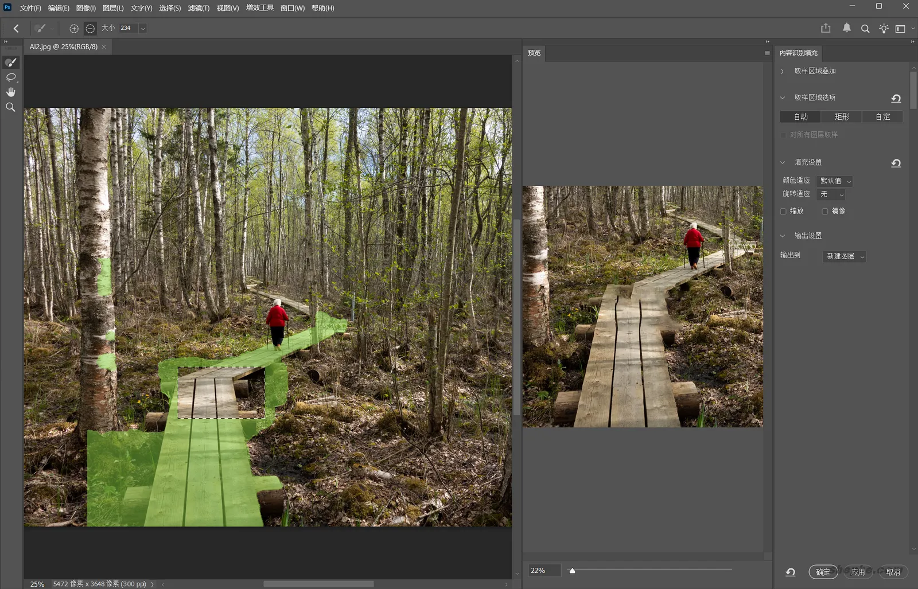Screen dimensions: 918x589
Task: Open the 颜色适应 color adaptation dropdown
Action: pyautogui.click(x=835, y=181)
